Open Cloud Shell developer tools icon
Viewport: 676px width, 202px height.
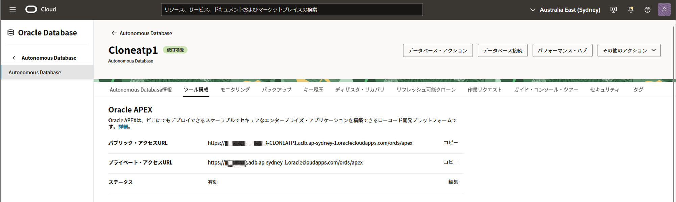point(613,10)
